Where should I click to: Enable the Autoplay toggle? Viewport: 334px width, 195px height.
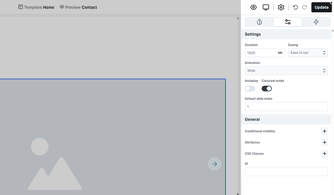250,88
